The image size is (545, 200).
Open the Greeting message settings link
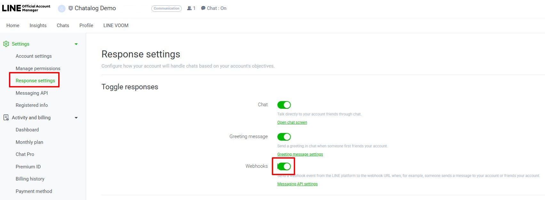(x=300, y=154)
